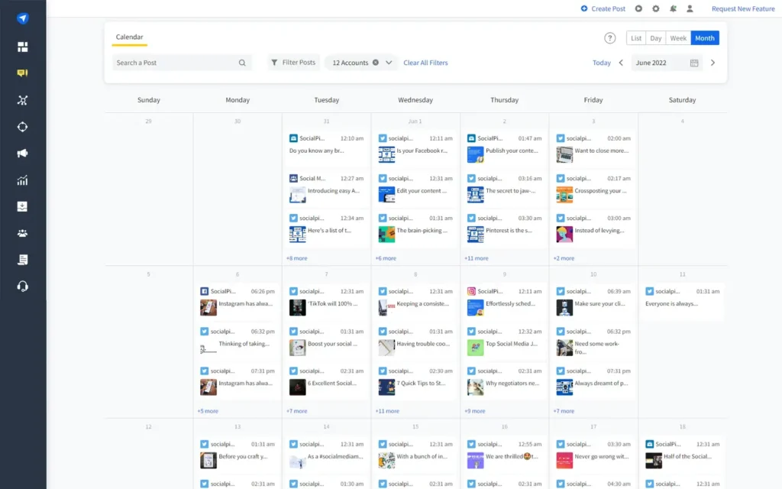Open 'TikTok will 100%' post
Image resolution: width=782 pixels, height=489 pixels.
tap(327, 301)
